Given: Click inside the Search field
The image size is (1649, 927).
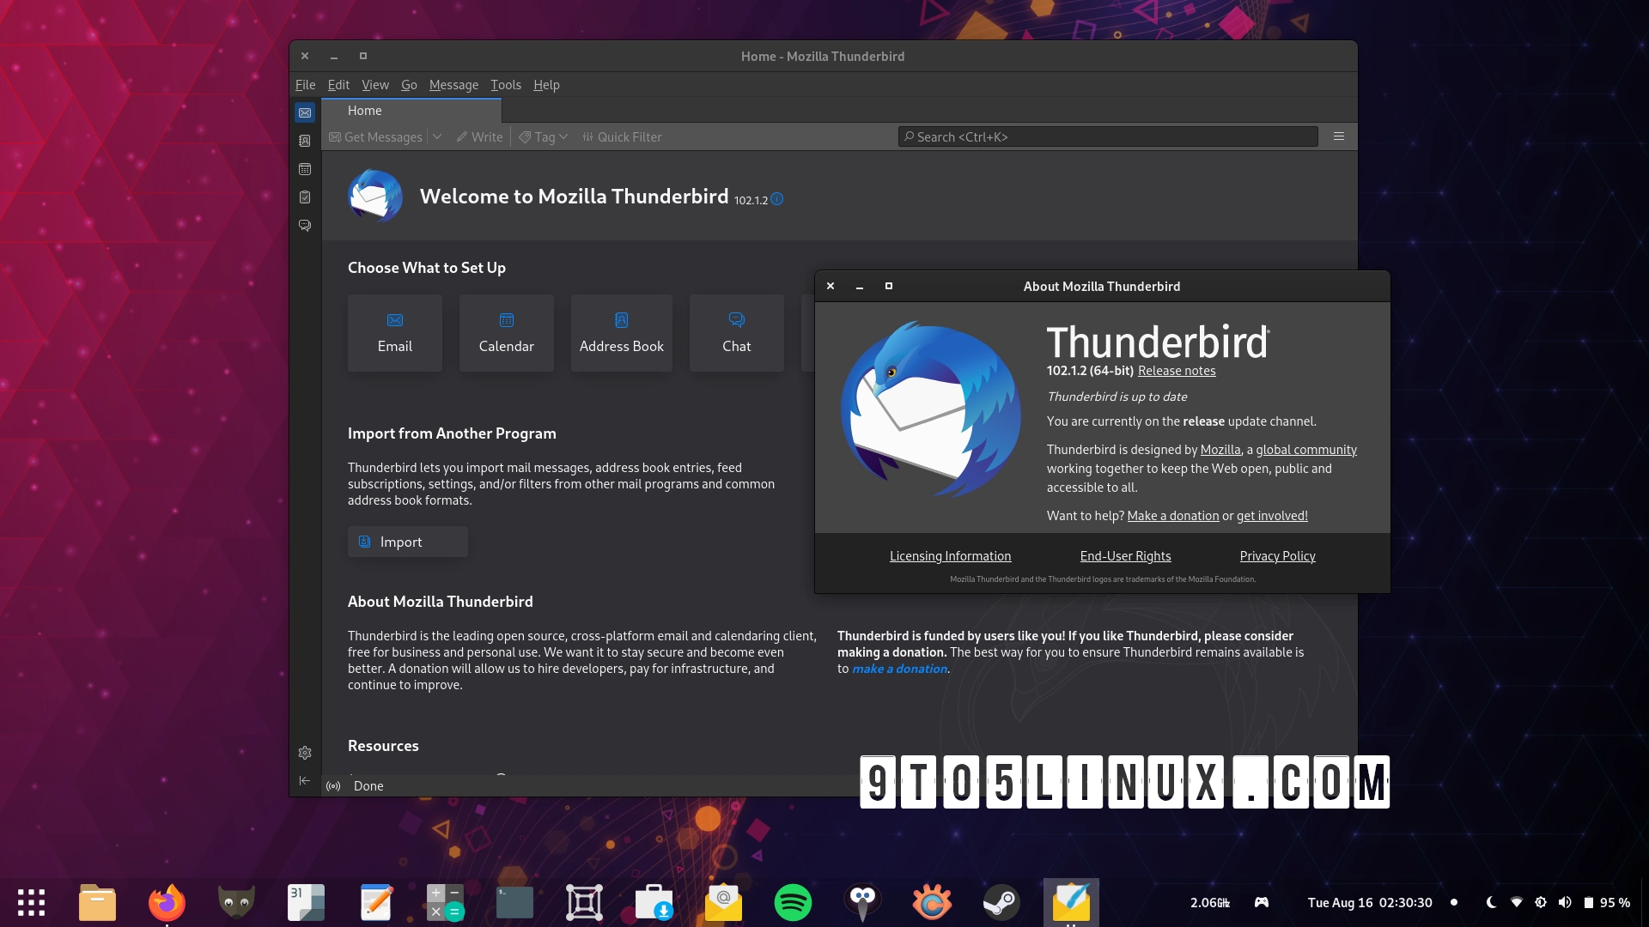Looking at the screenshot, I should point(1107,136).
